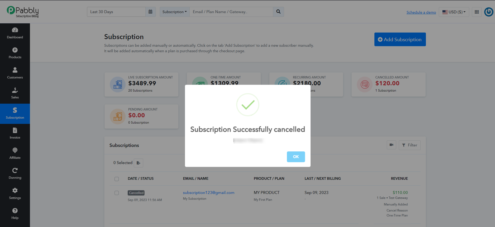
Task: Open the USD ($) currency dropdown
Action: click(x=454, y=12)
